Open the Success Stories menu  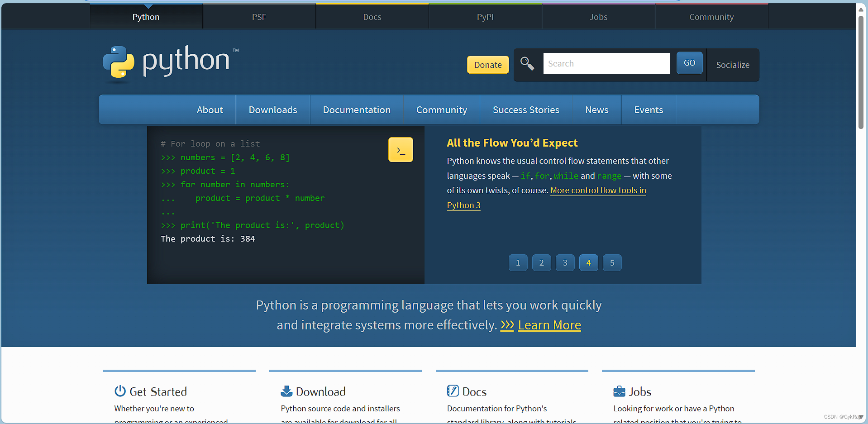pyautogui.click(x=526, y=110)
